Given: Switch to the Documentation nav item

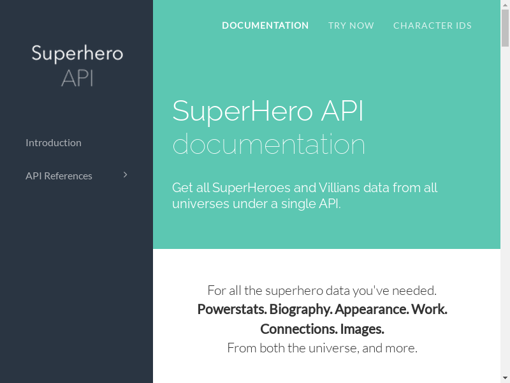Looking at the screenshot, I should point(265,26).
